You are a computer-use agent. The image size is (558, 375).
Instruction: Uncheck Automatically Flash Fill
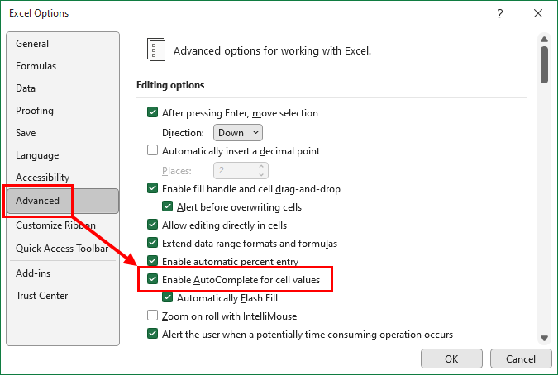point(167,297)
